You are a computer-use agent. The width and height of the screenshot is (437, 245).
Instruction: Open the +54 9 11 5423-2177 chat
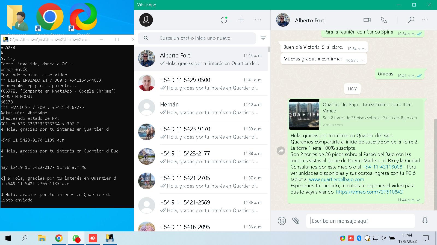point(201,157)
